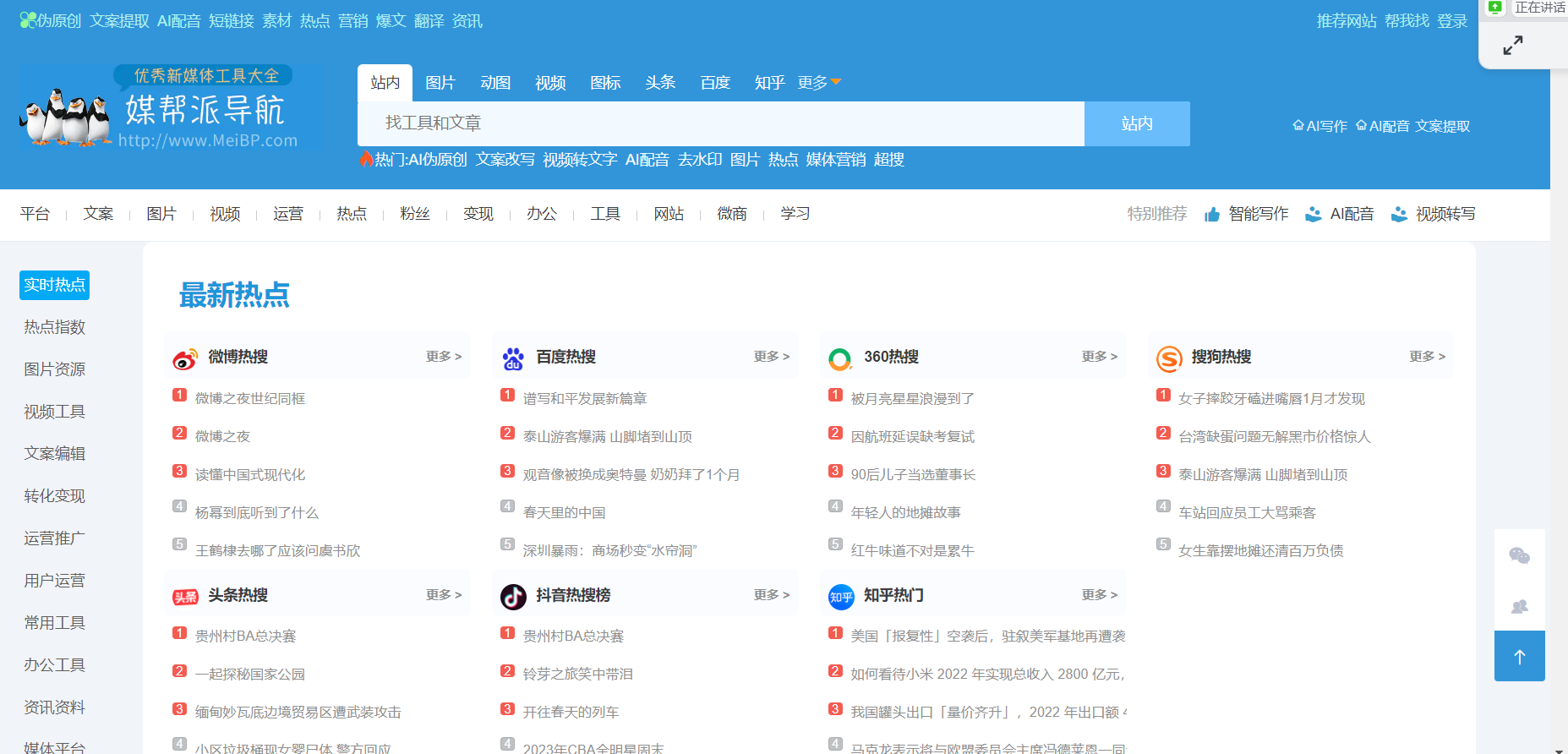Click the Baidu paw logo icon
This screenshot has width=1568, height=754.
[512, 359]
